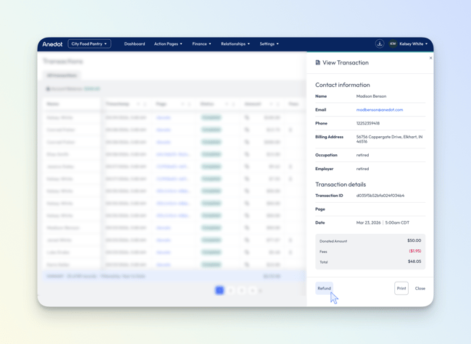Click the Completed status badge in first row

tap(212, 117)
